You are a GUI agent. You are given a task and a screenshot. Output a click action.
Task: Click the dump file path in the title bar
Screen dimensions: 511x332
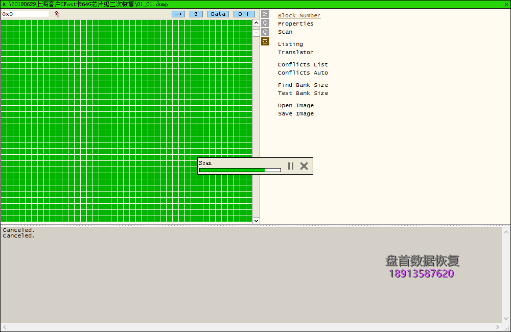pyautogui.click(x=85, y=4)
